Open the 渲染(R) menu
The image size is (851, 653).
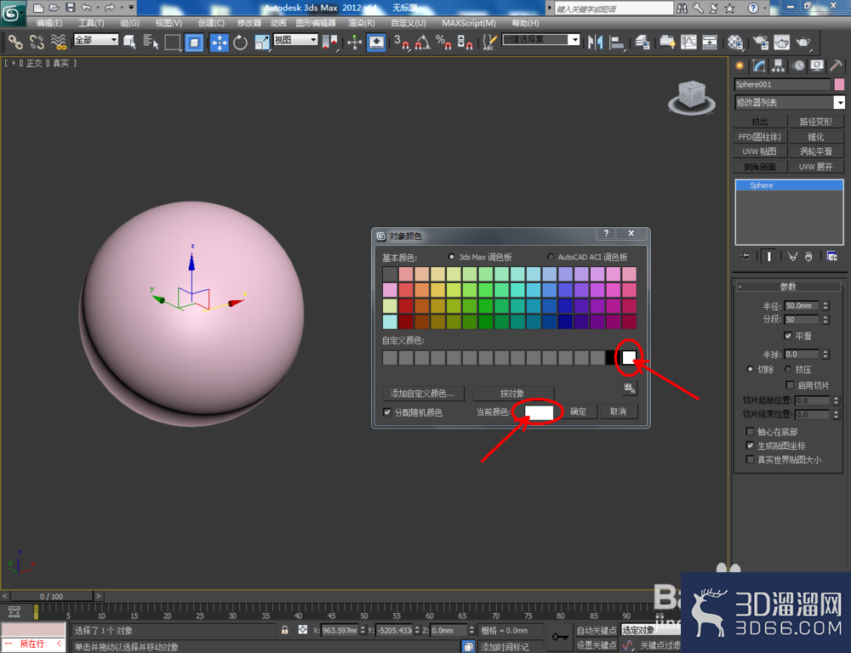click(362, 23)
